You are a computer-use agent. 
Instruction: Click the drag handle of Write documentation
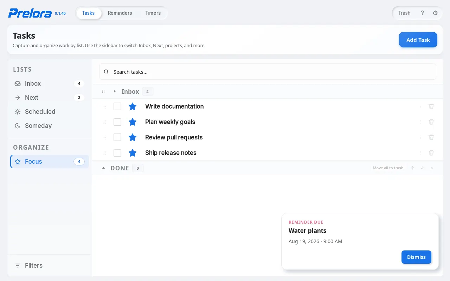click(x=105, y=106)
